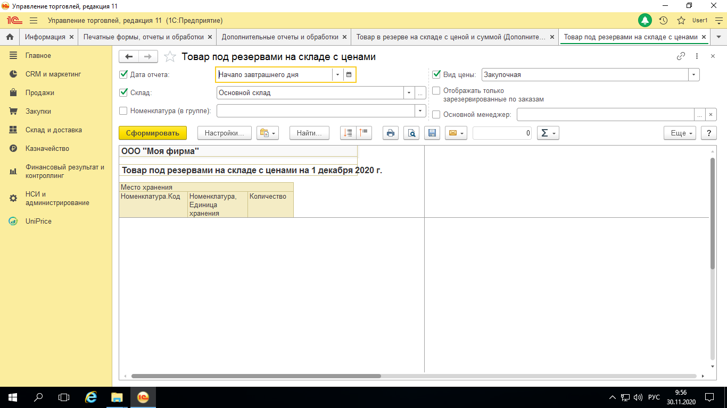The width and height of the screenshot is (727, 408).
Task: Save report to file
Action: point(432,133)
